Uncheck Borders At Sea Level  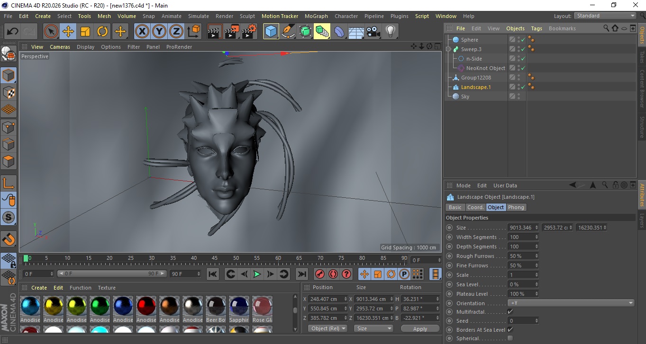(x=510, y=329)
